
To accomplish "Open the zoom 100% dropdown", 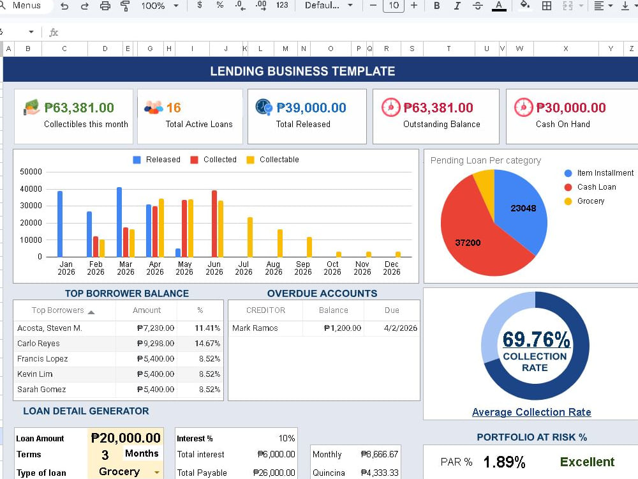I will click(159, 6).
